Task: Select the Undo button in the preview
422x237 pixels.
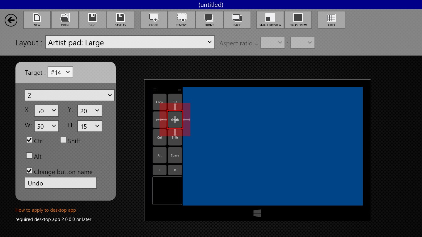Action: click(x=175, y=120)
